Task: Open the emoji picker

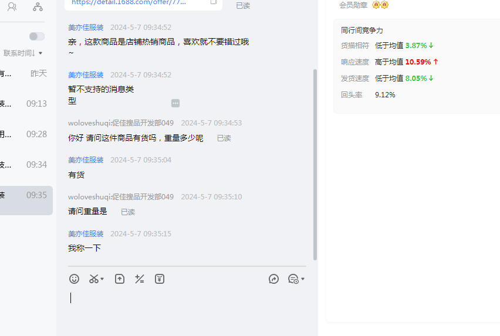Action: (x=74, y=279)
